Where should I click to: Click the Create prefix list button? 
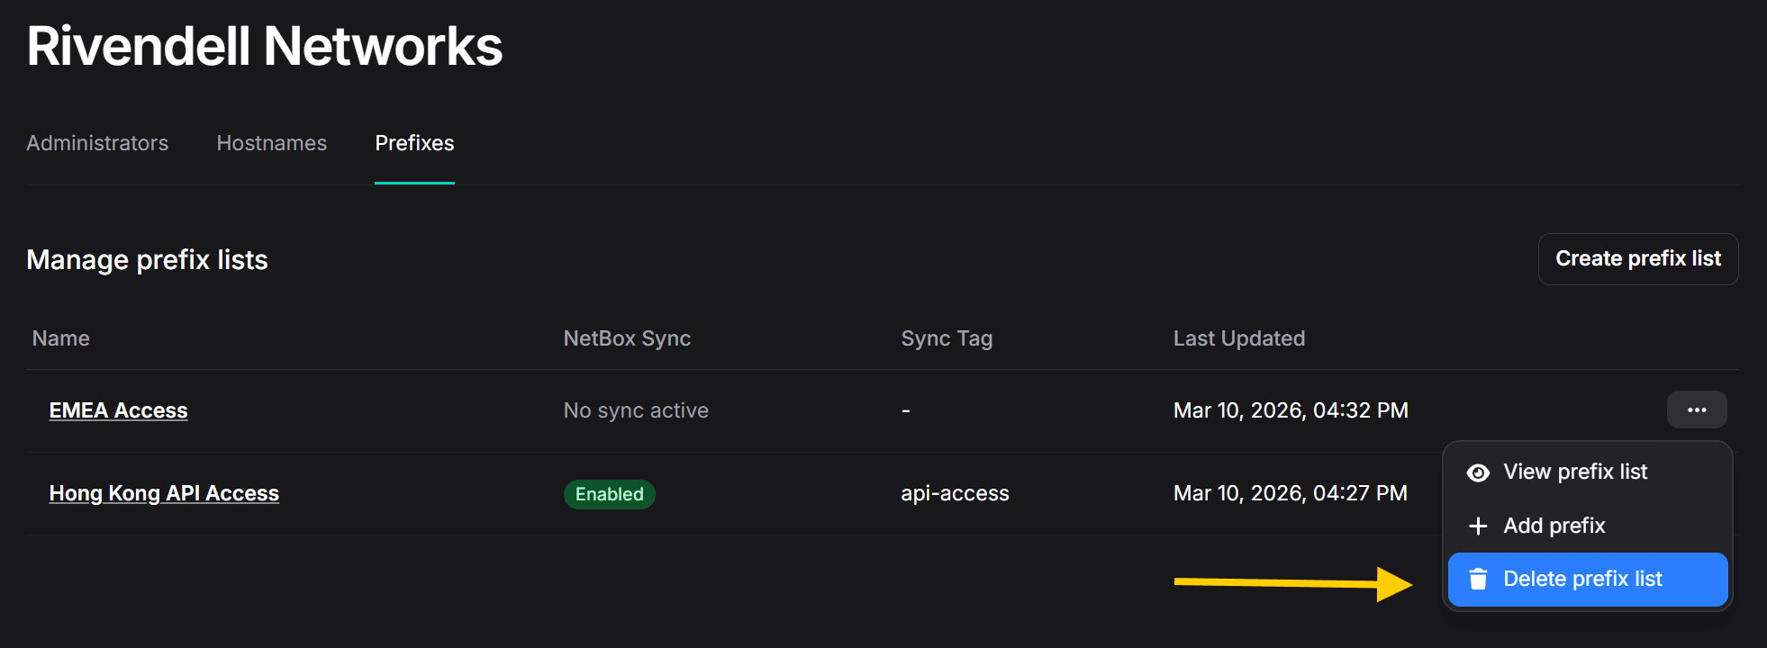click(1638, 259)
